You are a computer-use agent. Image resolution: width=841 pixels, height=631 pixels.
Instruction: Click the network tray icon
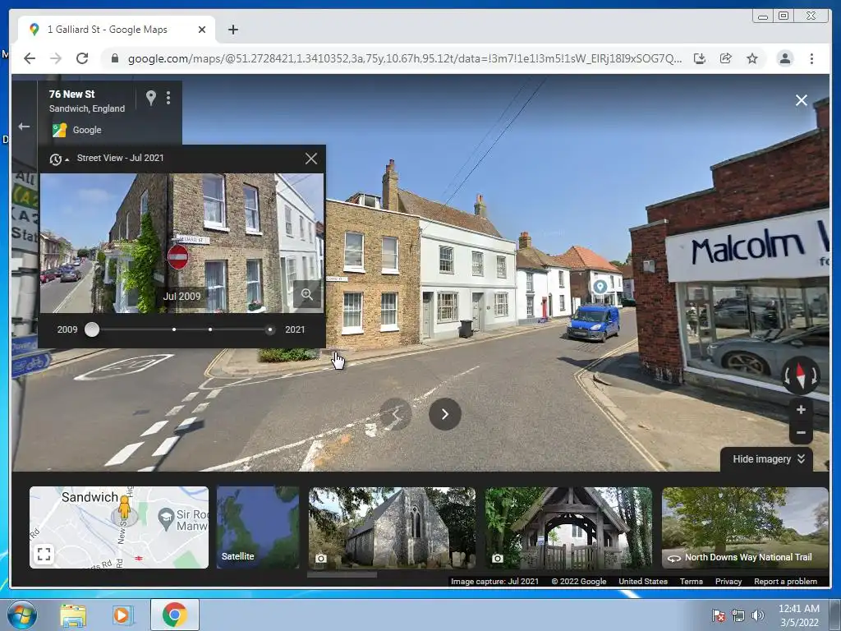click(738, 615)
